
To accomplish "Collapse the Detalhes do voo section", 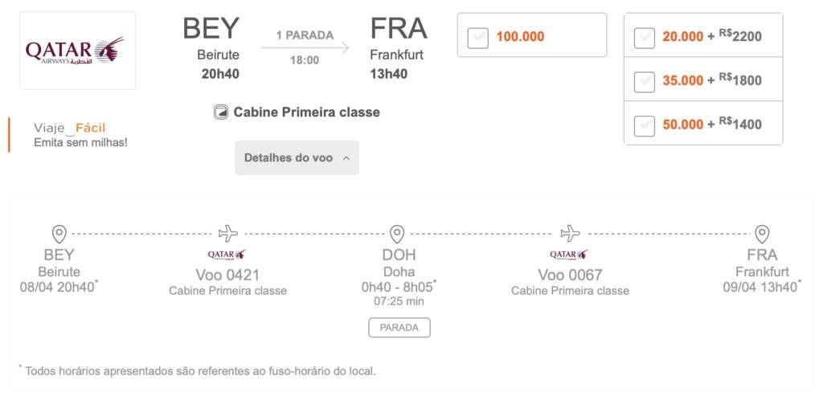I will (297, 158).
